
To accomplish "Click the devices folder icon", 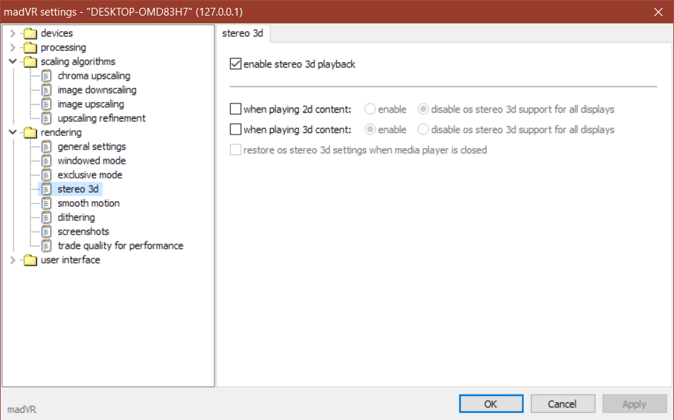I will coord(30,33).
